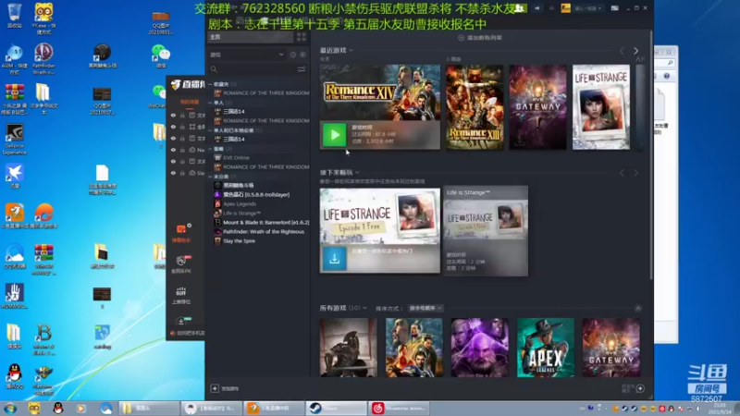Click the add shelf button at top of library
The image size is (740, 416).
[480, 38]
